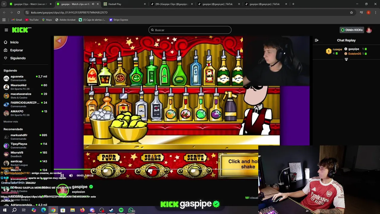Open the profile avatar menu
Image resolution: width=380 pixels, height=214 pixels.
(x=369, y=30)
